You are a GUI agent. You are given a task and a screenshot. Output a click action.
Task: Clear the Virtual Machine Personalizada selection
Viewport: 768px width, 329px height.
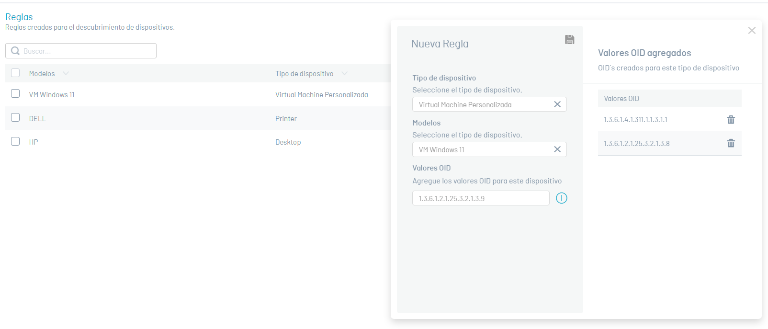click(x=557, y=104)
